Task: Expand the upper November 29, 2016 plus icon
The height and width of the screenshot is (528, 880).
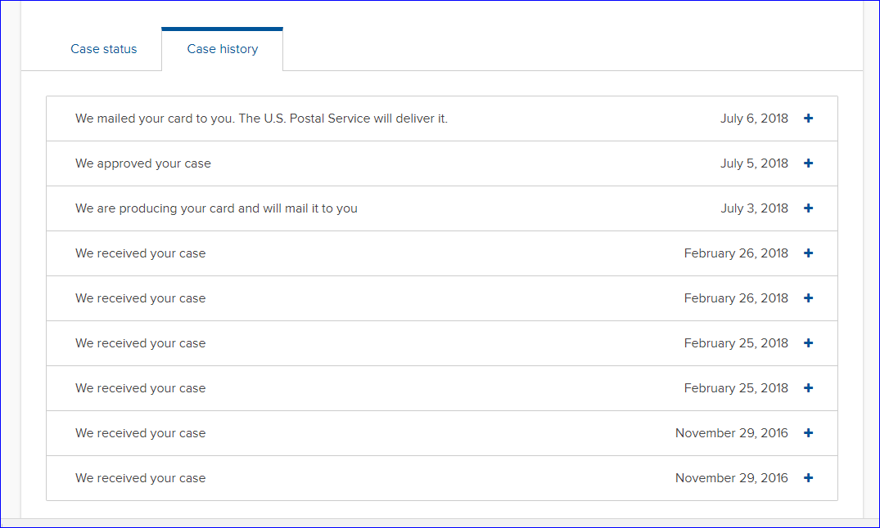Action: 808,432
